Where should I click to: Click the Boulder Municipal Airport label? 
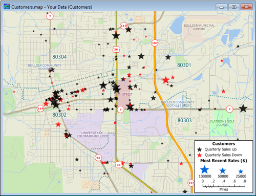pyautogui.click(x=199, y=27)
